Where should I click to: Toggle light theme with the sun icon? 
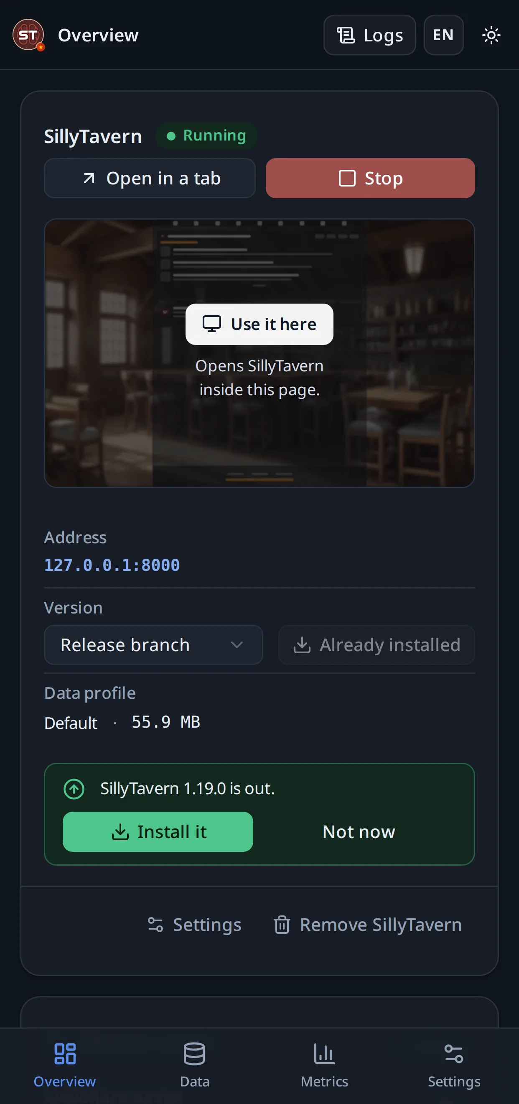[491, 35]
